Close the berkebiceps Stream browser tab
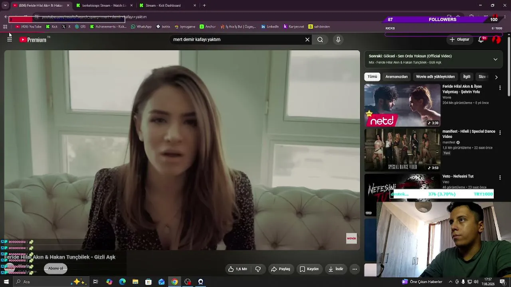Image resolution: width=511 pixels, height=287 pixels. (131, 6)
